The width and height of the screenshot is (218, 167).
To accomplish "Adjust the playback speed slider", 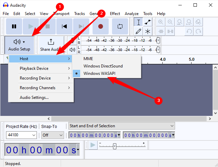I will coord(115,146).
